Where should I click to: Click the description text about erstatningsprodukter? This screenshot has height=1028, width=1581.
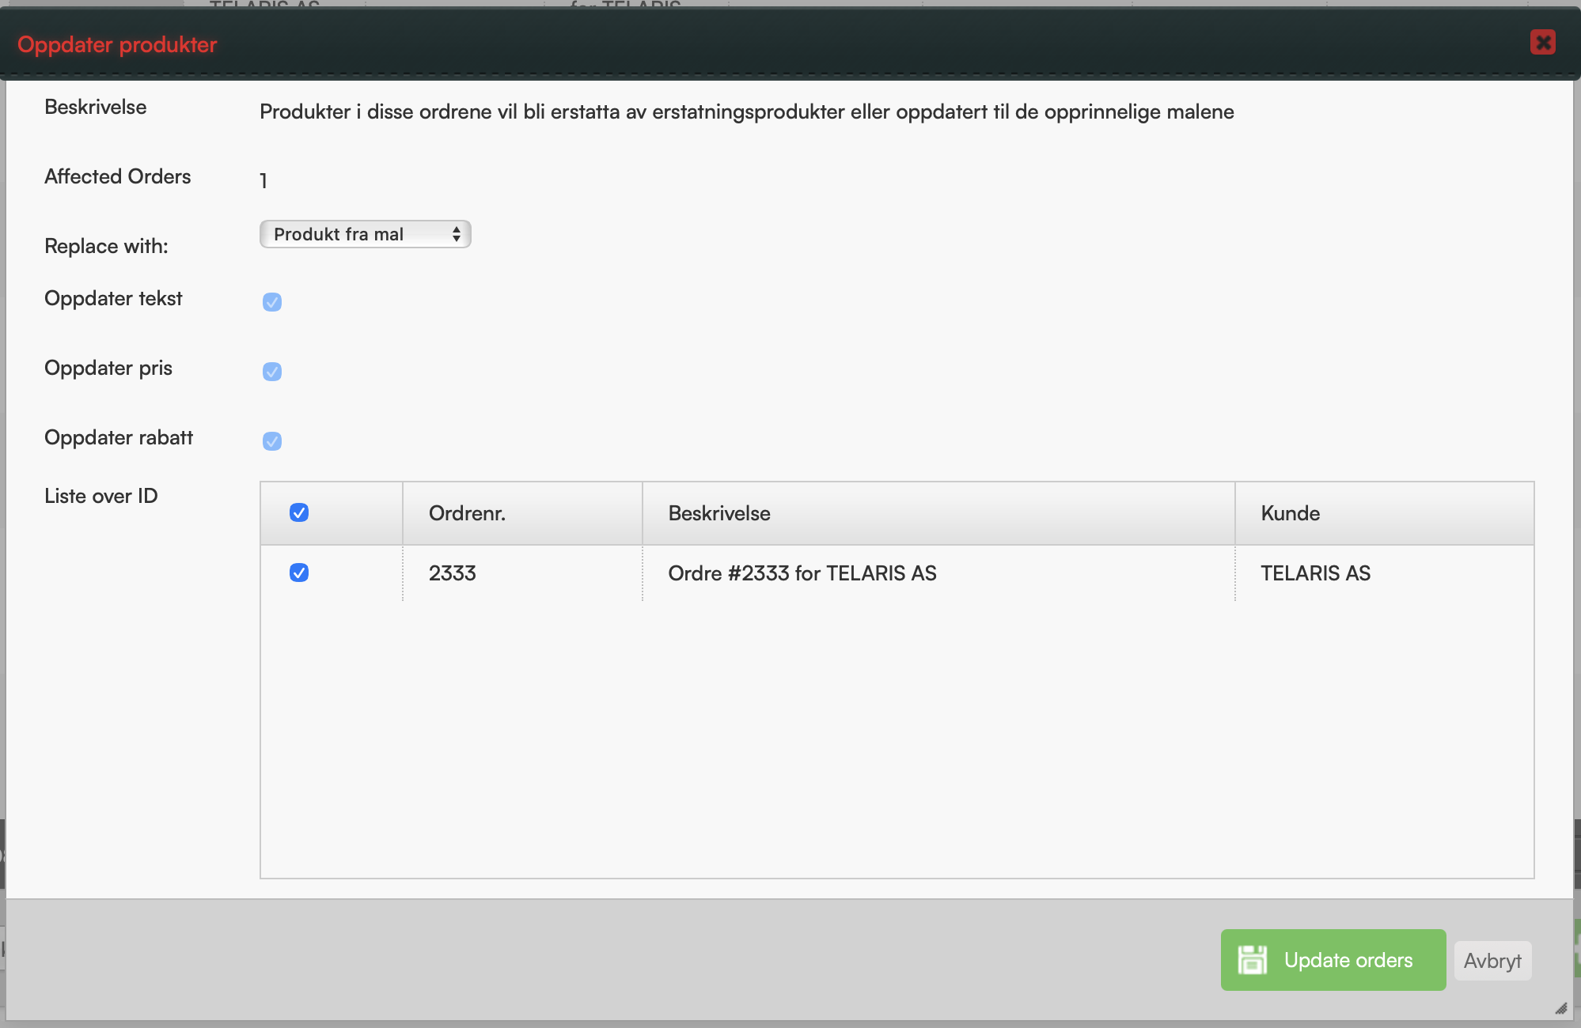tap(747, 111)
